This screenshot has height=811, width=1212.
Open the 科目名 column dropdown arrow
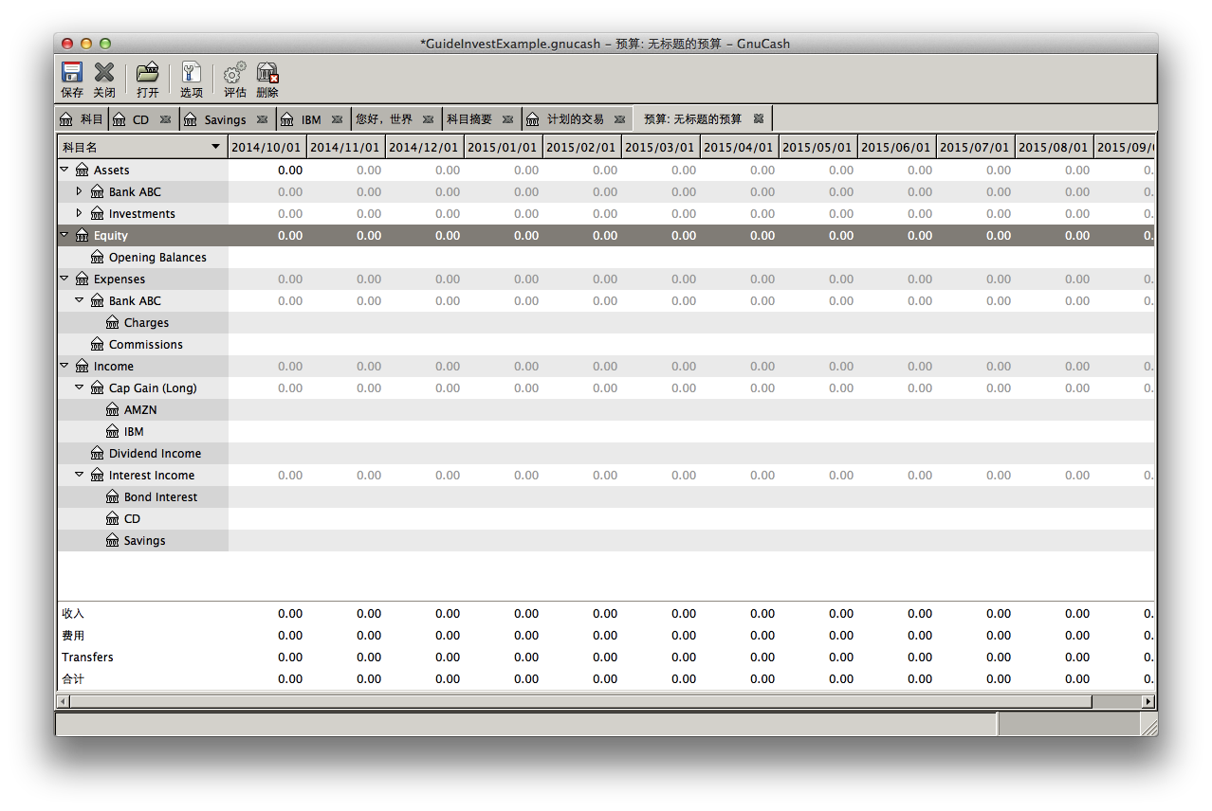coord(216,147)
